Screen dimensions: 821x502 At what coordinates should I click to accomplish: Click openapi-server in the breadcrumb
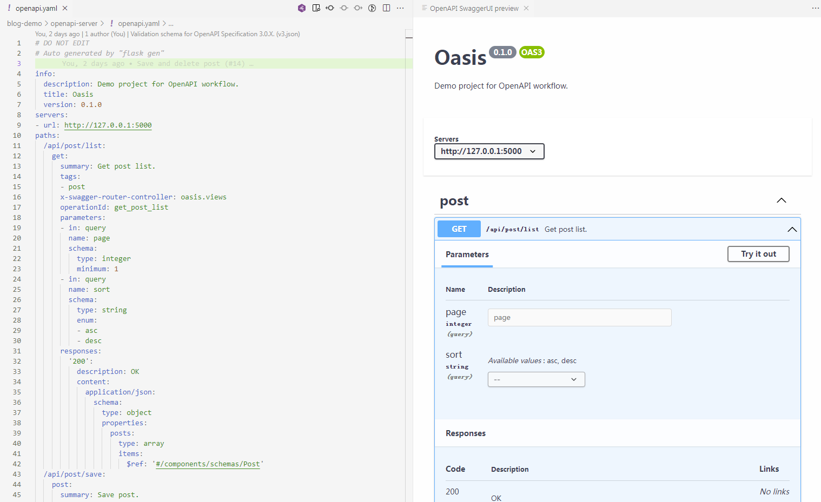click(74, 23)
